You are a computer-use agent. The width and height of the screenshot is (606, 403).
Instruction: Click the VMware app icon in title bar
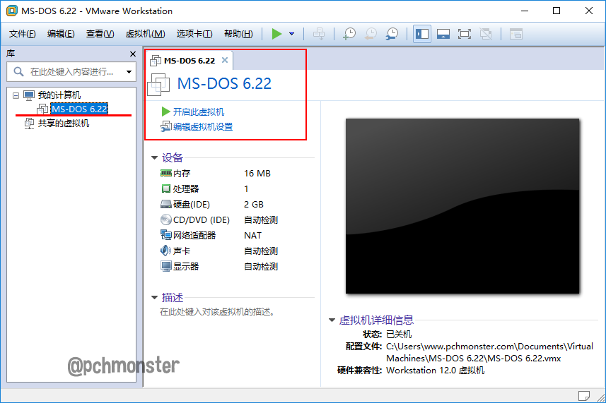click(12, 11)
